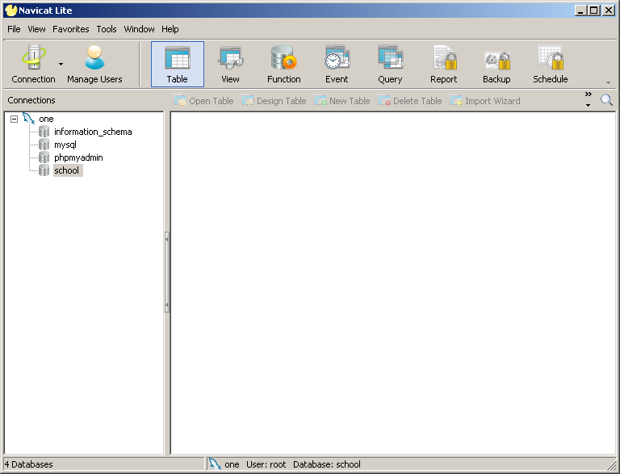The width and height of the screenshot is (620, 474).
Task: Click the search magnifier icon
Action: tap(606, 99)
